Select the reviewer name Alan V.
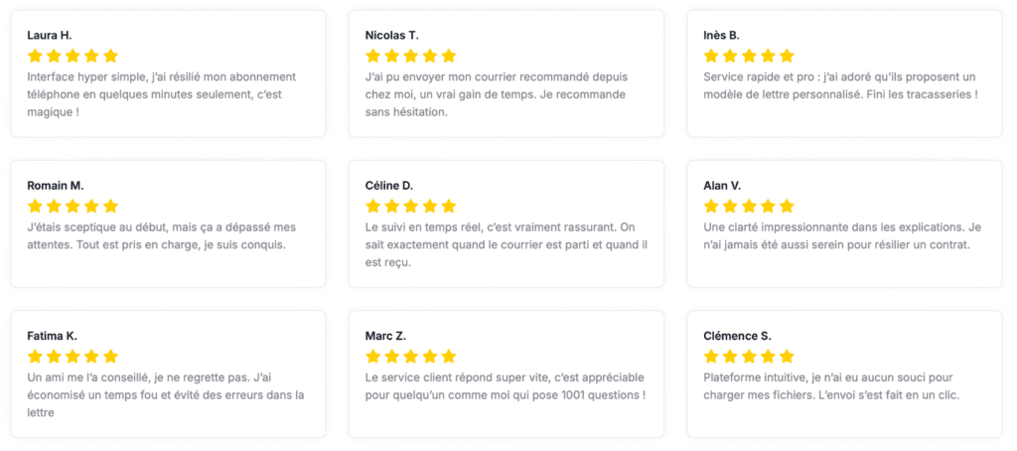This screenshot has width=1017, height=451. tap(722, 186)
